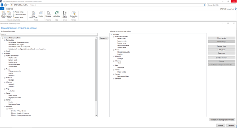Screen dimensions: 237x128
Task: Open Diario ventas from the ribbon
Action: tap(65, 15)
